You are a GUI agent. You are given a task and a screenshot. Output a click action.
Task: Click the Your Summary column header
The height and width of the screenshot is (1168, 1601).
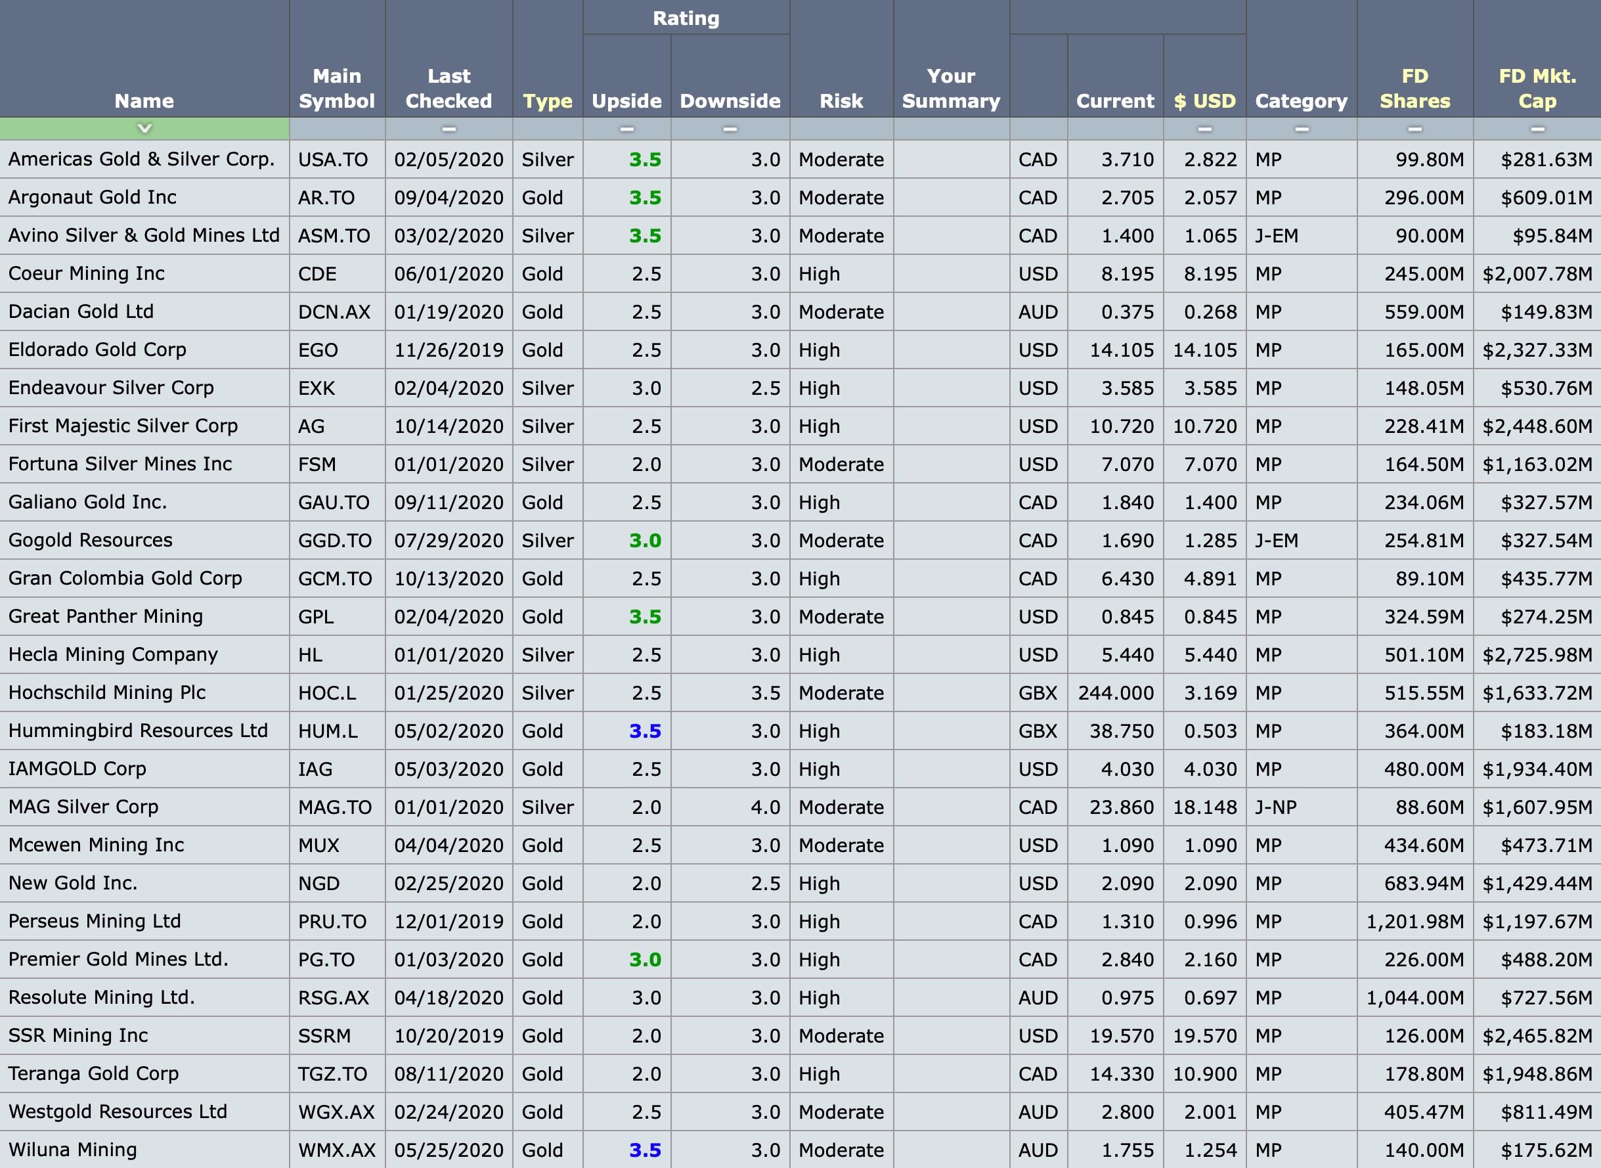[x=951, y=89]
